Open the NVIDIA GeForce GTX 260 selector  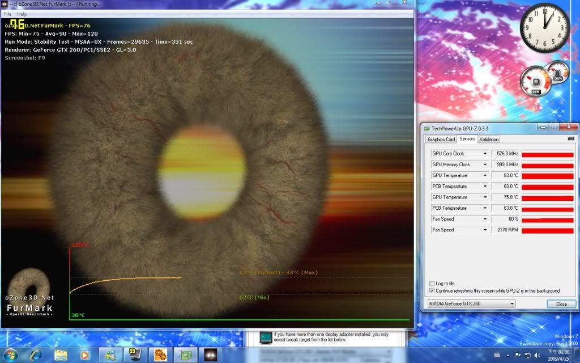(x=471, y=304)
